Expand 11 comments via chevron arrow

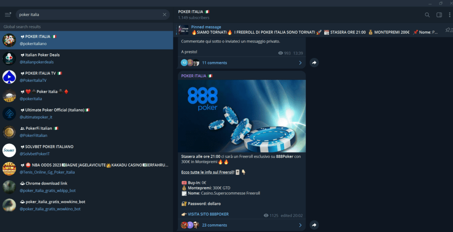(x=300, y=63)
